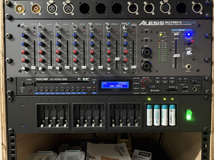Click the PHONES/MONITOR level knob

click(x=190, y=52)
